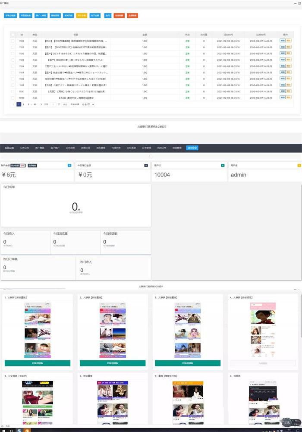Click the blue edit icon for row 1108
The height and width of the screenshot is (432, 302).
click(283, 41)
